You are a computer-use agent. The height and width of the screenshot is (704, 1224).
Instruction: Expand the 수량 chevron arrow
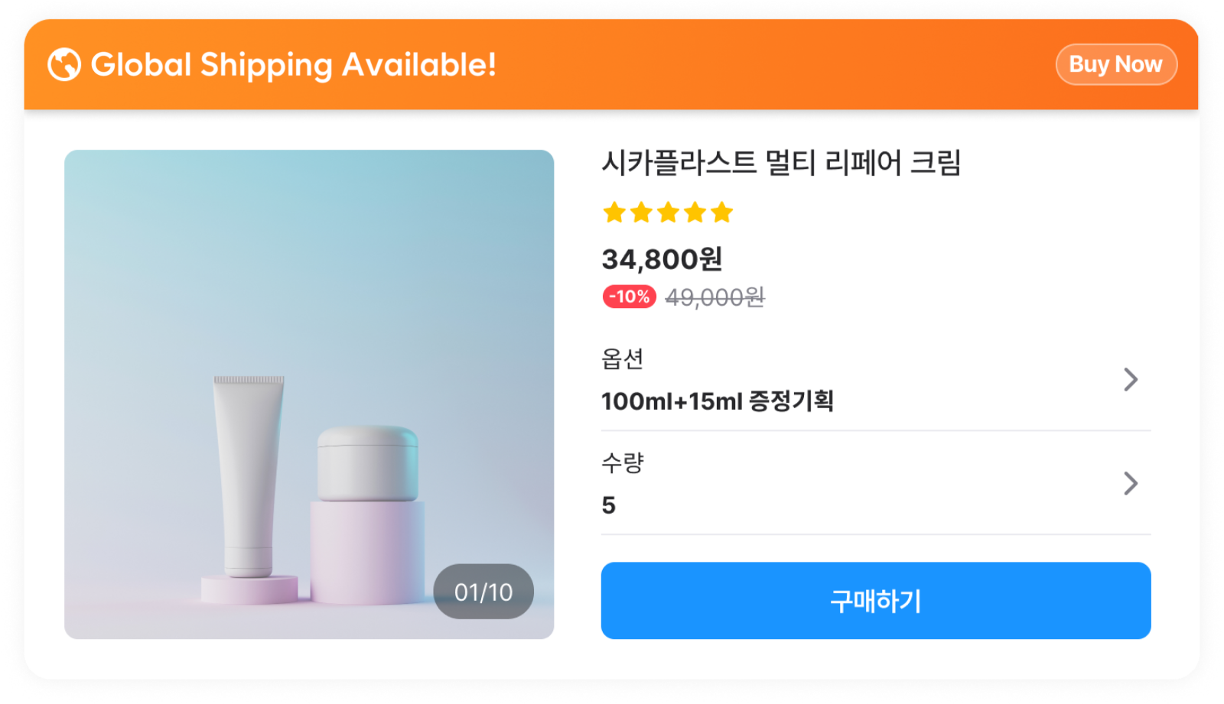pyautogui.click(x=1131, y=483)
